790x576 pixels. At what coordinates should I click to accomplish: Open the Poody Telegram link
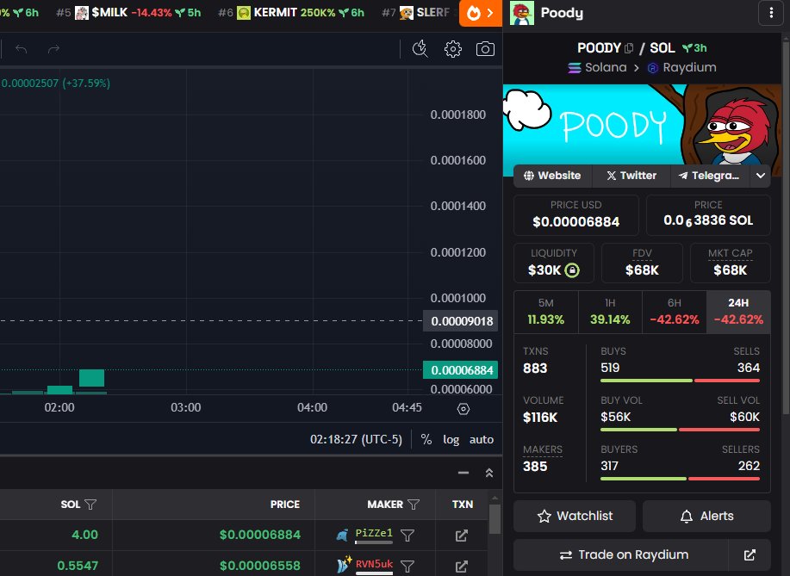710,176
